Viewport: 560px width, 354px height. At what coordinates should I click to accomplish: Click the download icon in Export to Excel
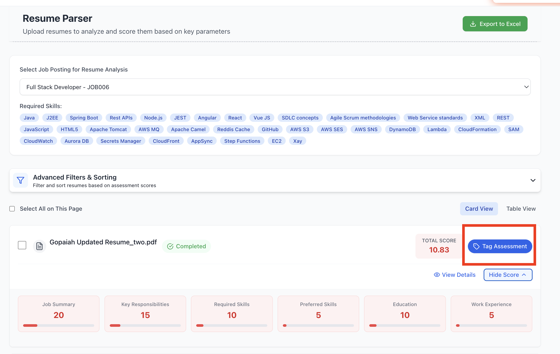pos(473,24)
